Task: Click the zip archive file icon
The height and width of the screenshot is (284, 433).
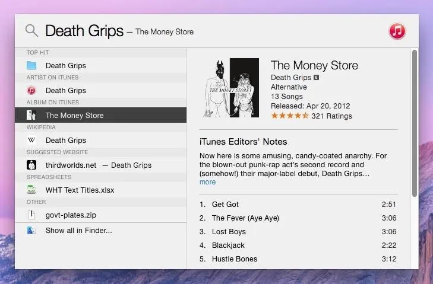Action: (x=31, y=215)
